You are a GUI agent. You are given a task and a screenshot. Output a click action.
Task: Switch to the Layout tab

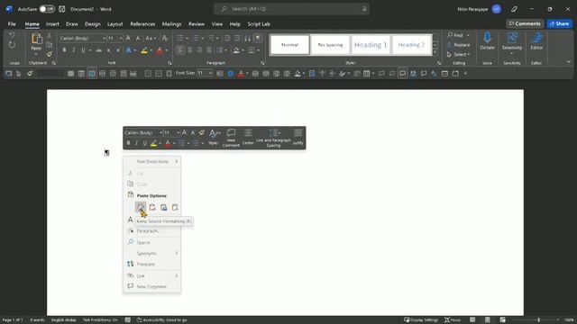point(115,24)
